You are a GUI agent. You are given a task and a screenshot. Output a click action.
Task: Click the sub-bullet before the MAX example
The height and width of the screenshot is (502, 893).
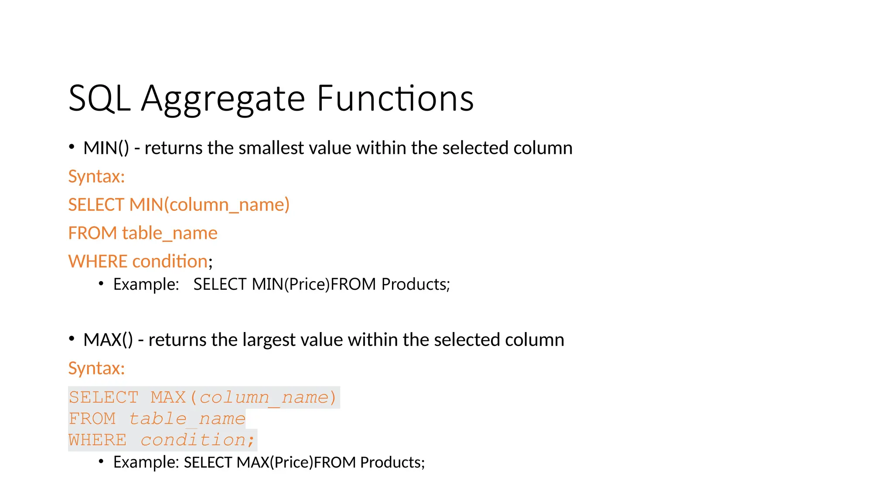(x=101, y=461)
